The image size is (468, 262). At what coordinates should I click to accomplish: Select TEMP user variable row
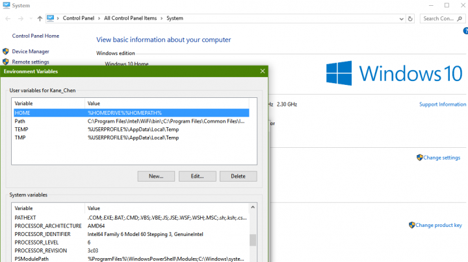click(x=131, y=129)
